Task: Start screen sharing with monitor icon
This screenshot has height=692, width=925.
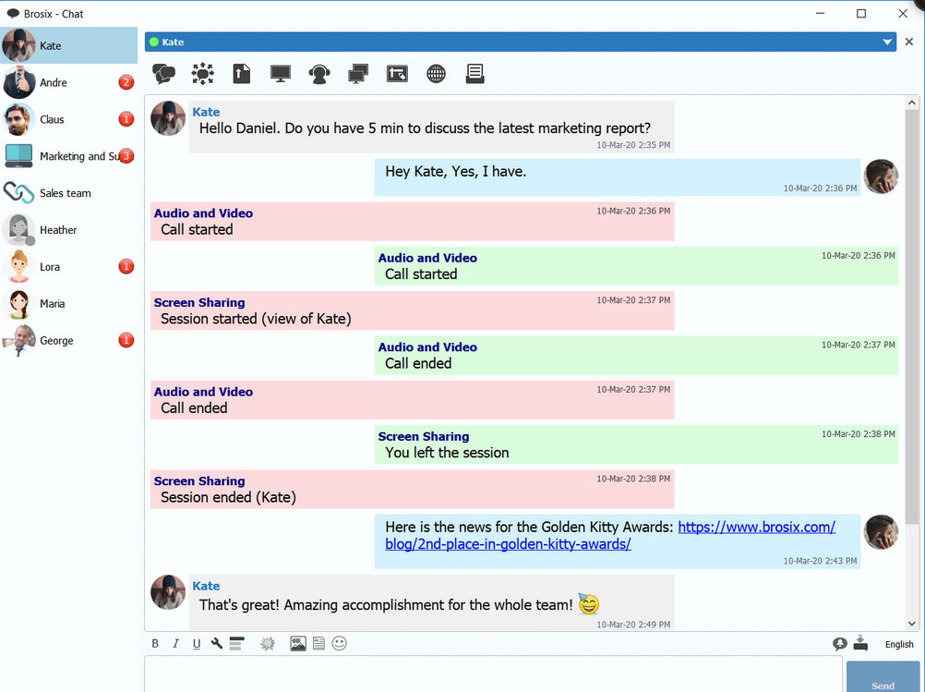Action: point(281,74)
